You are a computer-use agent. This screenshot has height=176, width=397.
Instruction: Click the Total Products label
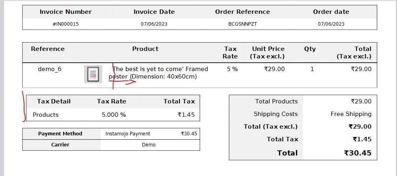(276, 101)
